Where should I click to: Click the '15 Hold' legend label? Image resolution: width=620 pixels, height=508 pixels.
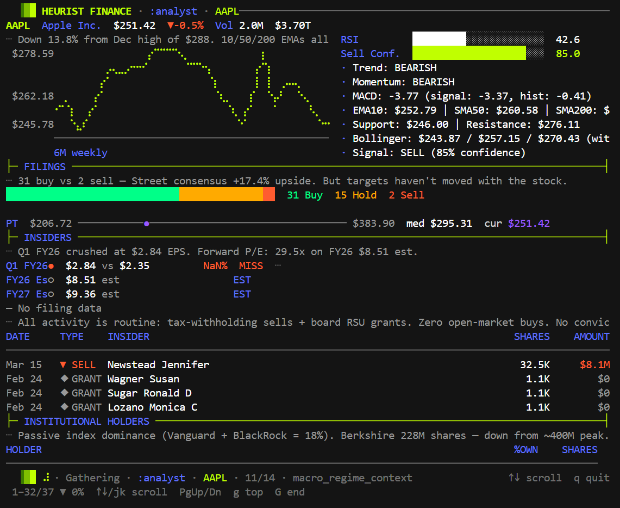(x=355, y=195)
